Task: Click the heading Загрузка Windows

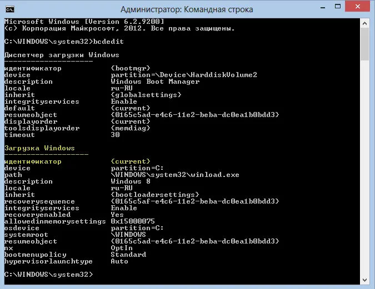Action: point(39,148)
